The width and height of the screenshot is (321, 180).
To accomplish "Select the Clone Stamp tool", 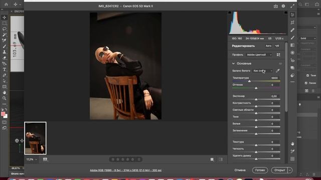I will [5, 52].
